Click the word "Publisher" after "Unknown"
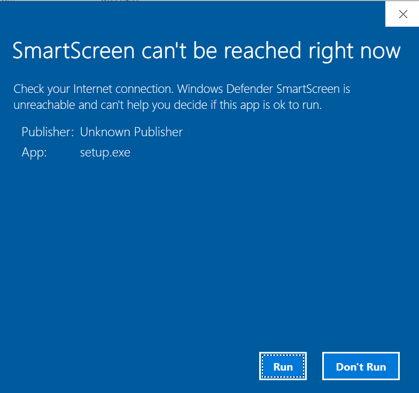Image resolution: width=419 pixels, height=393 pixels. tap(157, 132)
